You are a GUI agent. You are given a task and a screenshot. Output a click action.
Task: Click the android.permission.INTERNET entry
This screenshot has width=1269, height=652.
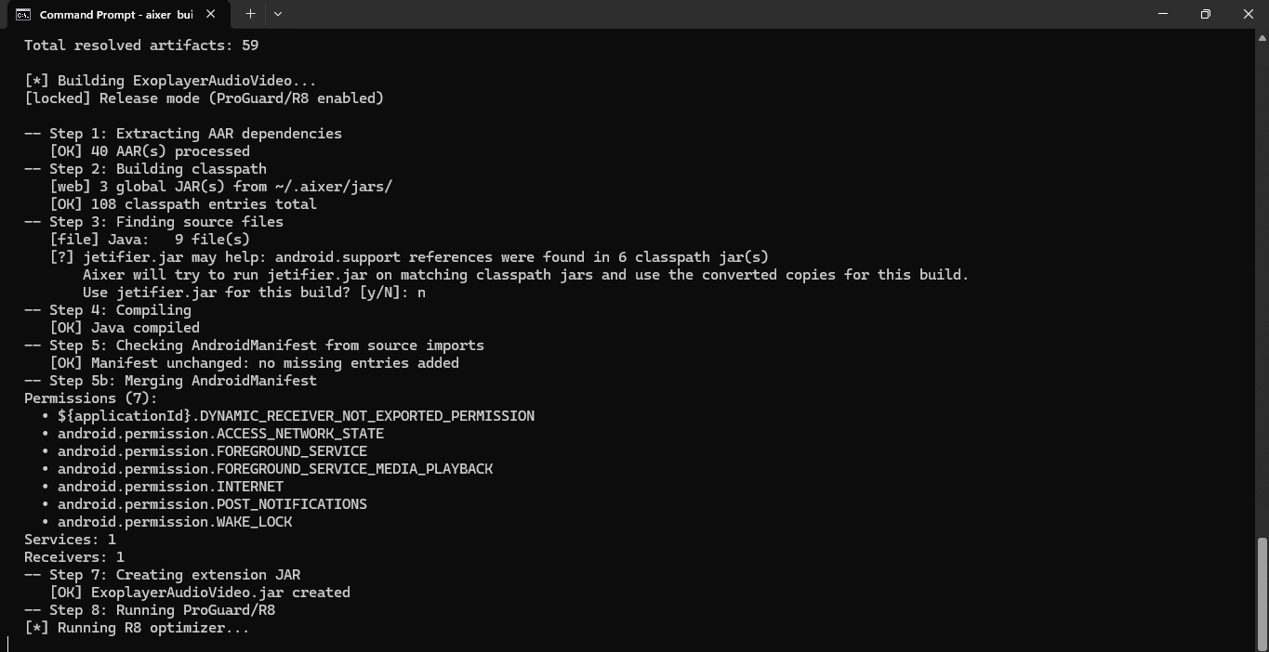170,487
